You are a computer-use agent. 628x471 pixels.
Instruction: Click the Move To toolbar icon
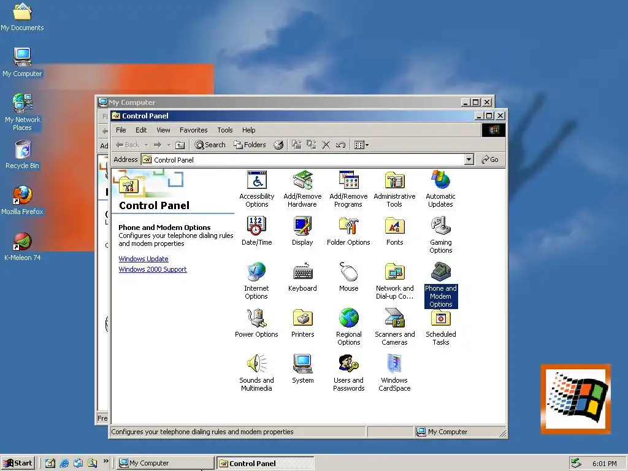pyautogui.click(x=297, y=145)
